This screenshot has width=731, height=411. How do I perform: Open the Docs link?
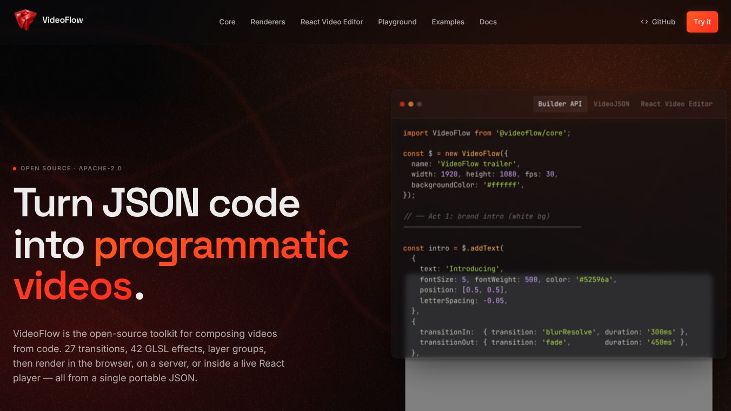(x=488, y=22)
